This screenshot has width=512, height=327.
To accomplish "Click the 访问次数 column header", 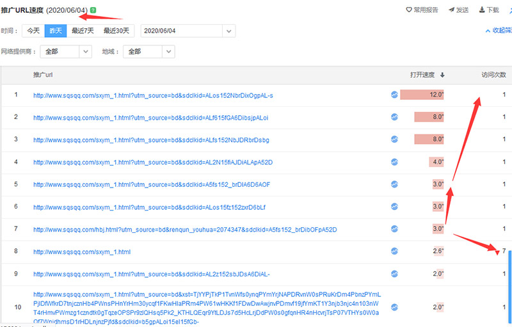I will (493, 75).
